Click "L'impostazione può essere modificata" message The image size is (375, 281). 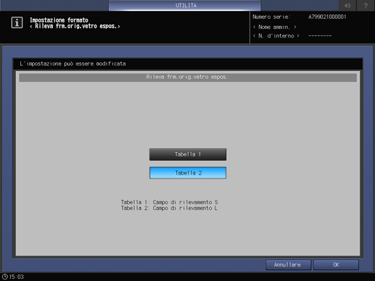pyautogui.click(x=73, y=64)
